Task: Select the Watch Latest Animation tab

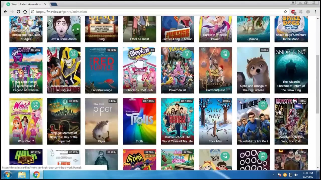Action: point(26,4)
